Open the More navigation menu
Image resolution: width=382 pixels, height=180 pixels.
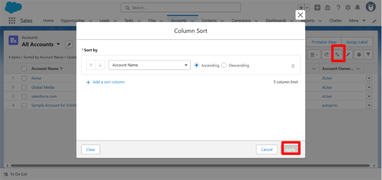(358, 21)
